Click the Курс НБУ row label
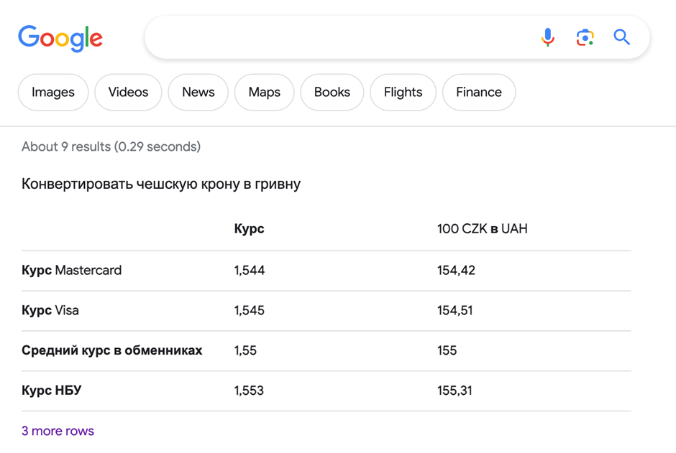This screenshot has height=453, width=676. pyautogui.click(x=51, y=391)
